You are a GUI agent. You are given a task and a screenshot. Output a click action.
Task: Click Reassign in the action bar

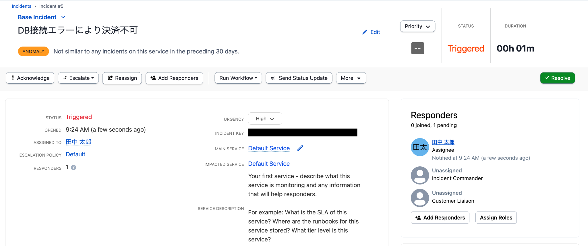click(x=122, y=78)
